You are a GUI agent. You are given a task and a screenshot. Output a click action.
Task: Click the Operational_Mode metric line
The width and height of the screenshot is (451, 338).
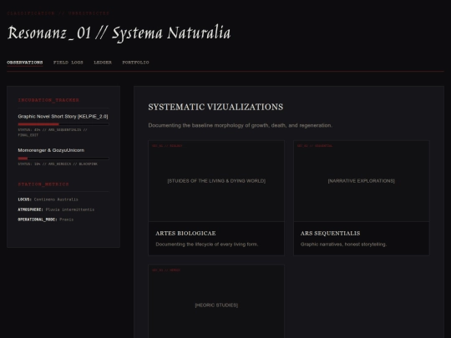coord(46,219)
